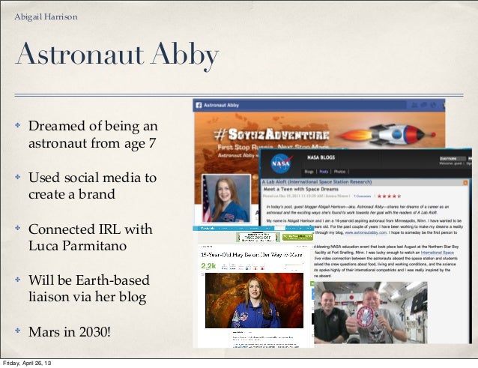Image resolution: width=478 pixels, height=368 pixels.
Task: Open the www.astronautabby.com link
Action: tap(366, 232)
